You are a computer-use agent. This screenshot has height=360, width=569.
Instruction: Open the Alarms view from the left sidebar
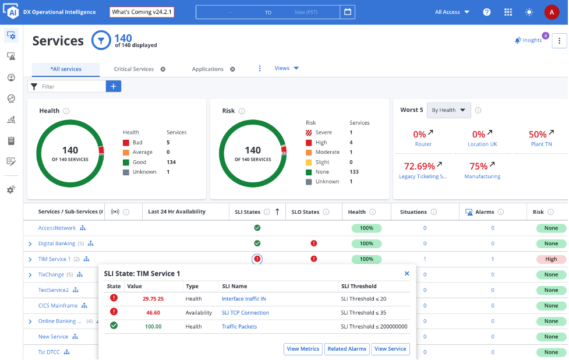click(10, 56)
